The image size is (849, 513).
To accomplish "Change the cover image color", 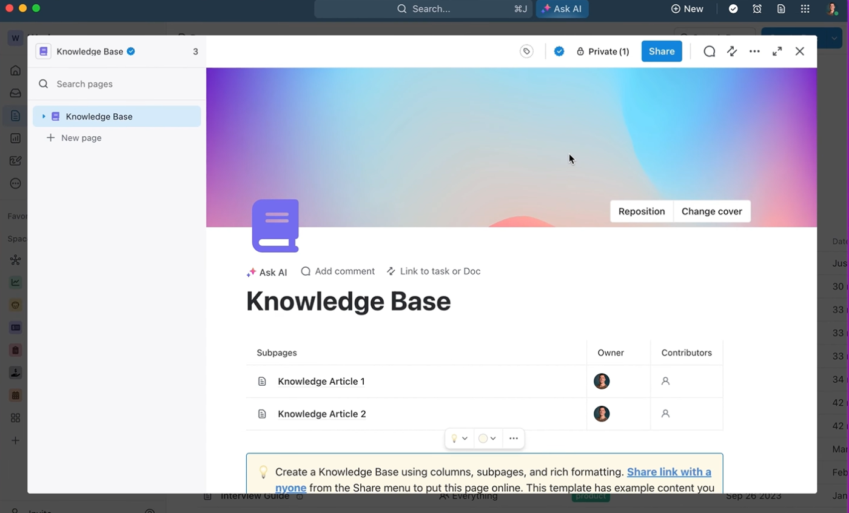I will click(x=711, y=211).
